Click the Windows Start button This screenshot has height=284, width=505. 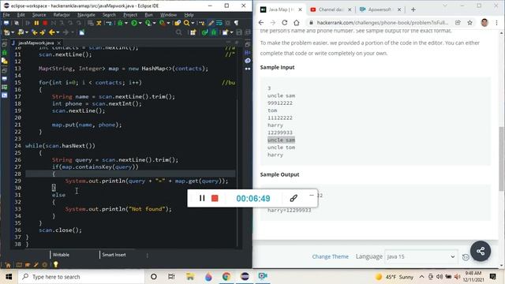point(9,277)
